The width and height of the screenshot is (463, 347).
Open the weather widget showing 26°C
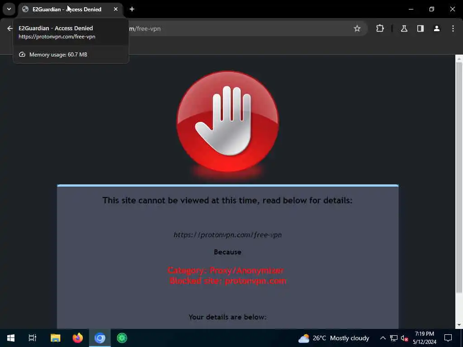334,338
